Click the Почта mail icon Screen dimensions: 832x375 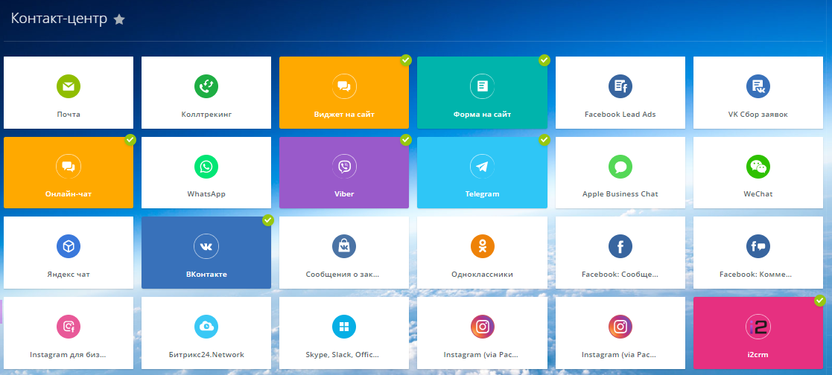click(69, 86)
